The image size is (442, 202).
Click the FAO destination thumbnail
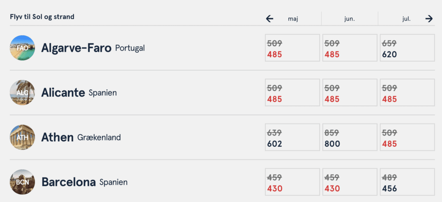click(22, 48)
